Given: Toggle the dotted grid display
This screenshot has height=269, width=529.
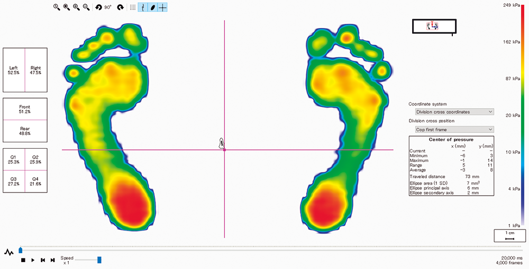Looking at the screenshot, I should pyautogui.click(x=132, y=7).
